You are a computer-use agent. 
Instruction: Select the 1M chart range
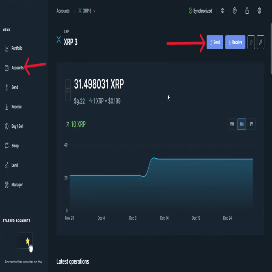[x=242, y=124]
